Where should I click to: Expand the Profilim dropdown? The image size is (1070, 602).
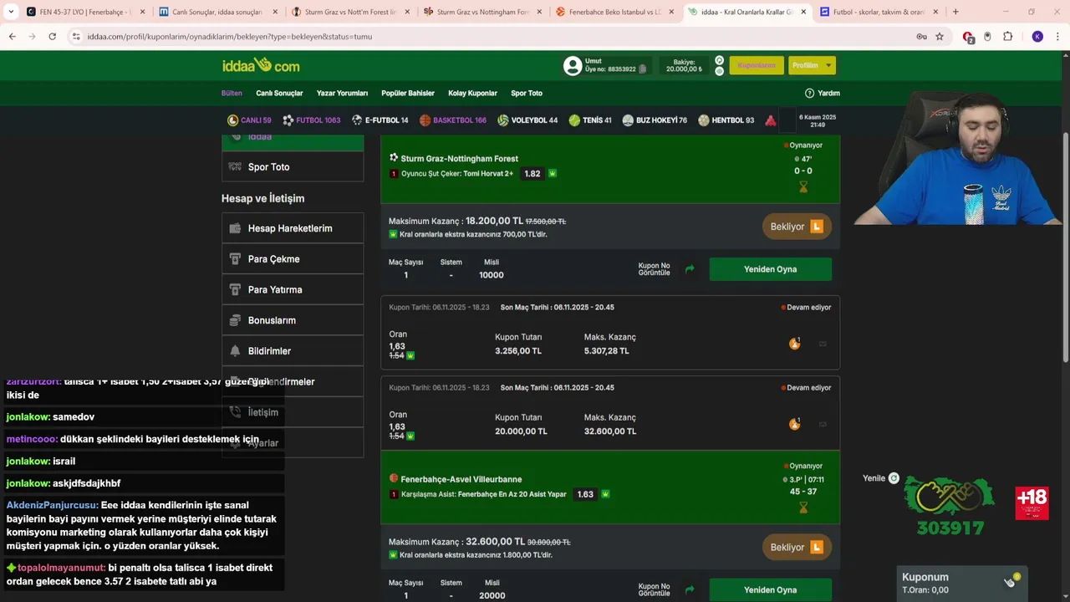tap(812, 65)
